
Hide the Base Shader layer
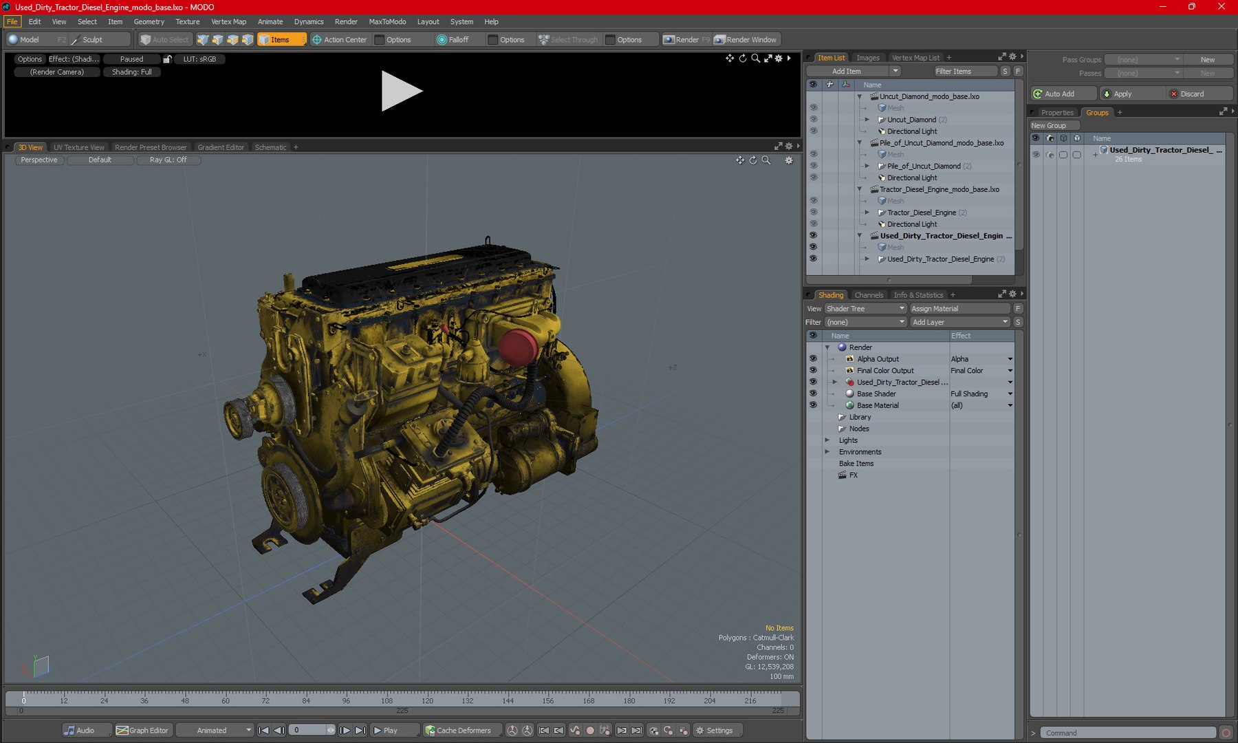(x=813, y=394)
